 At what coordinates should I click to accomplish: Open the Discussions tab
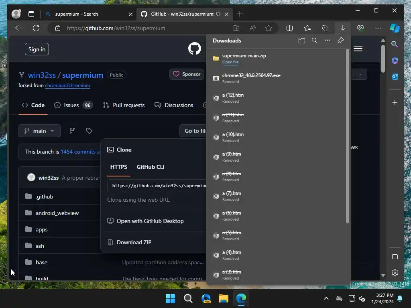tap(174, 105)
